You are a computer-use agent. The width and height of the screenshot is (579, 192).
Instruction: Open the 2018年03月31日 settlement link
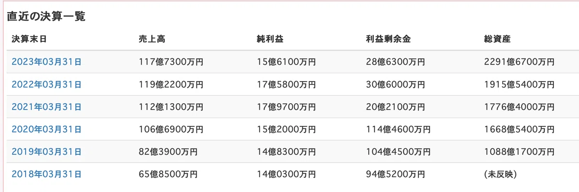tap(46, 174)
